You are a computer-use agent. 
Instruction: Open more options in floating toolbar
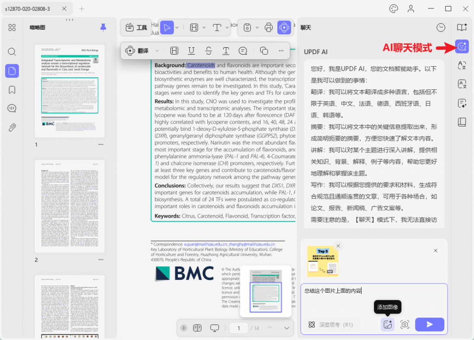click(281, 51)
